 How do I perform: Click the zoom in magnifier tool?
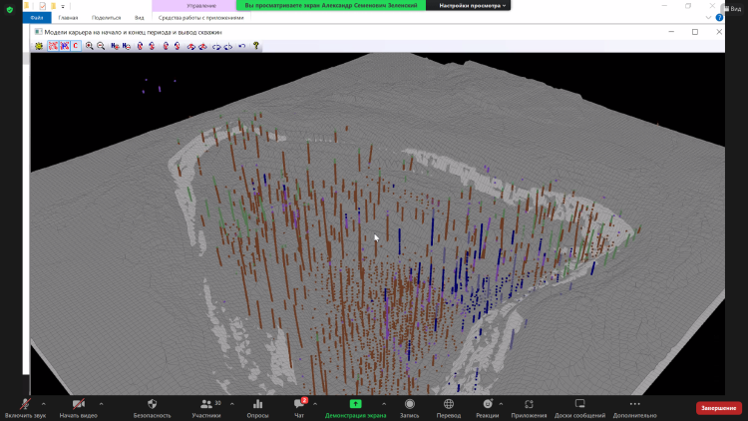(90, 46)
